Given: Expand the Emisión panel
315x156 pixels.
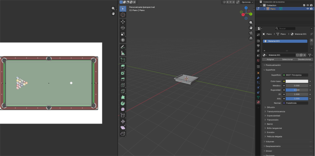Looking at the screenshot, I should pyautogui.click(x=271, y=132).
